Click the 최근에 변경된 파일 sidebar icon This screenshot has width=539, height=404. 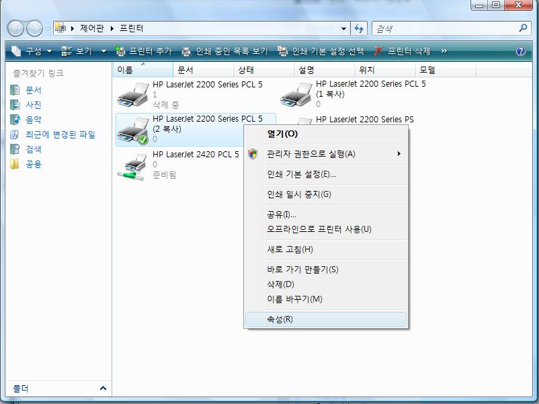15,134
